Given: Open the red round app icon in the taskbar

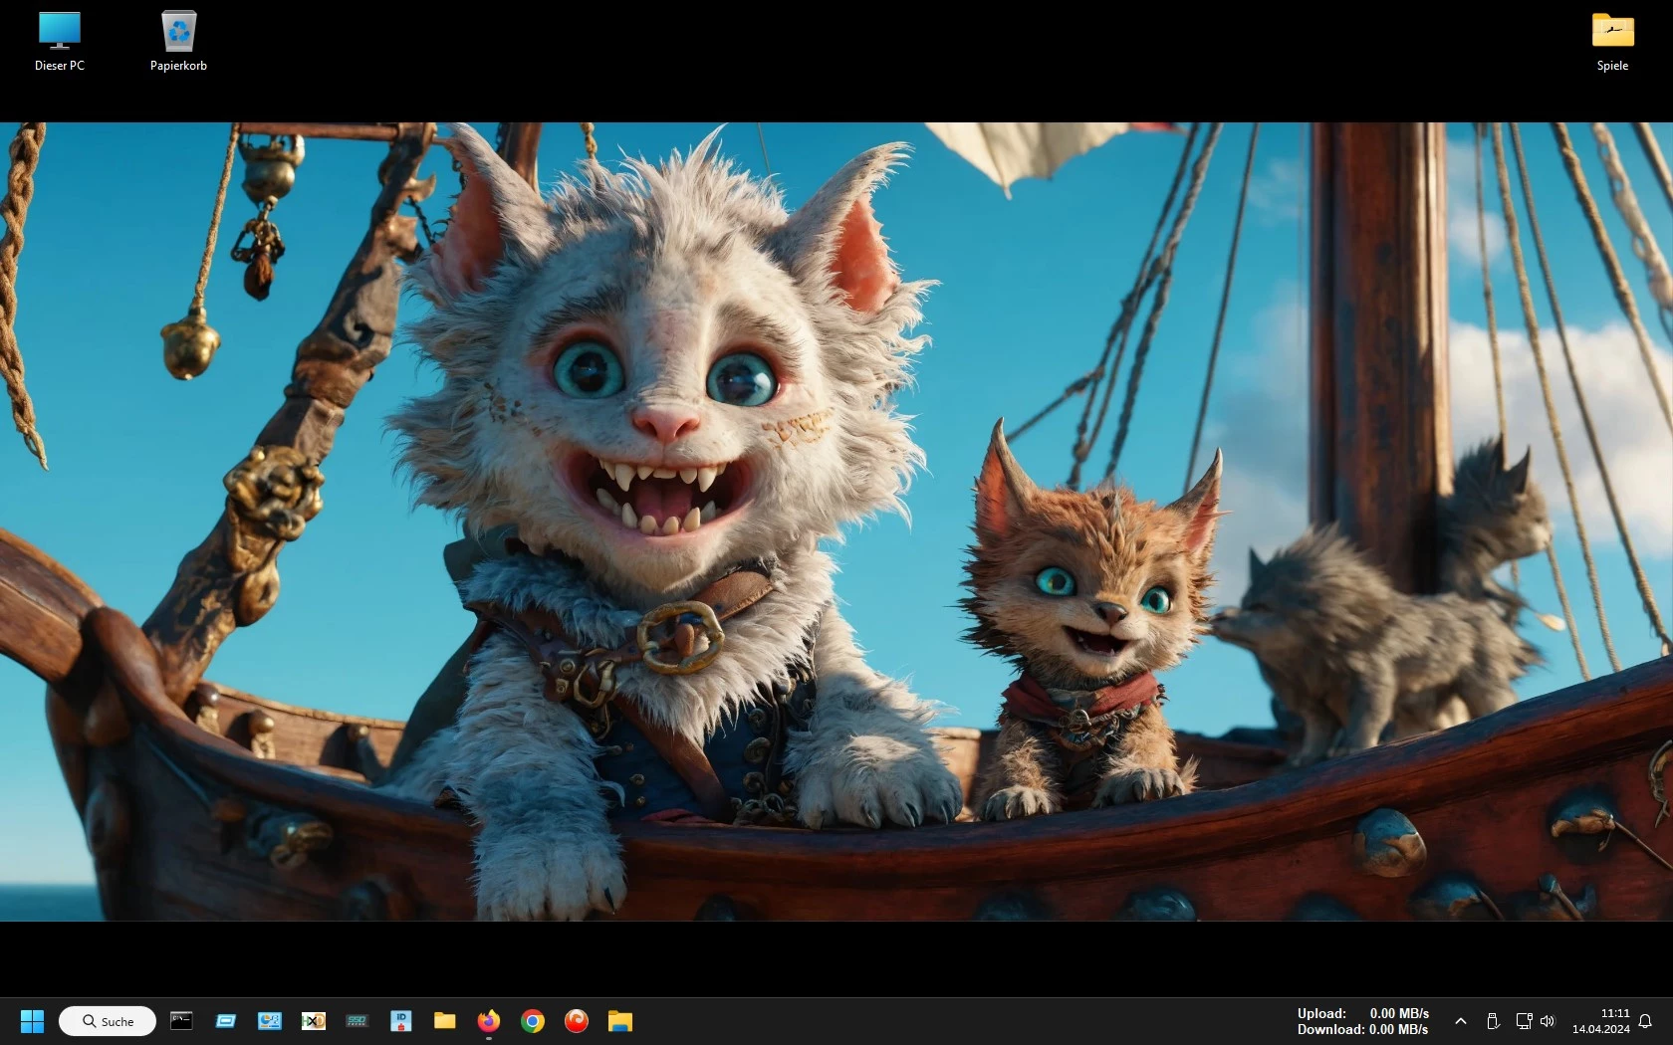Looking at the screenshot, I should [x=577, y=1020].
